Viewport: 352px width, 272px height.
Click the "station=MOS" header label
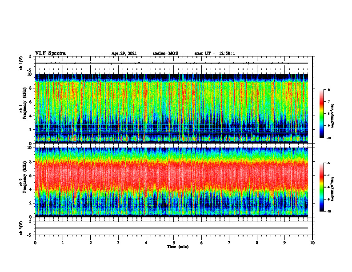tap(165, 53)
